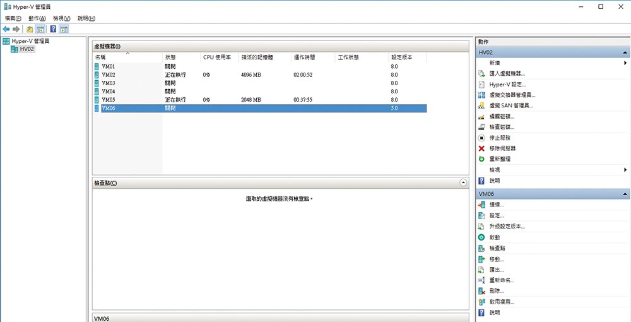This screenshot has height=322, width=631.
Task: Click the 00:37:55 uptime cell
Action: coord(304,100)
